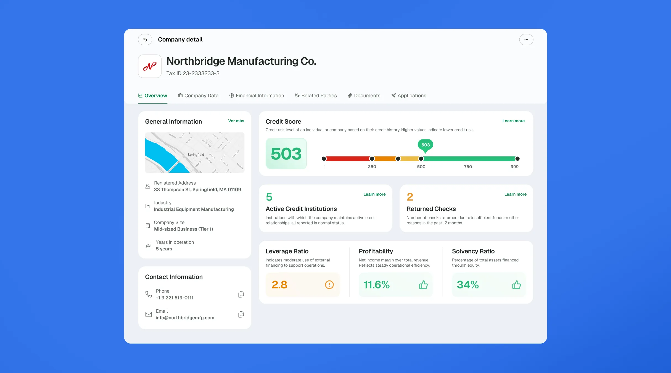The width and height of the screenshot is (671, 373).
Task: Click the 750 label on score scale
Action: (468, 167)
